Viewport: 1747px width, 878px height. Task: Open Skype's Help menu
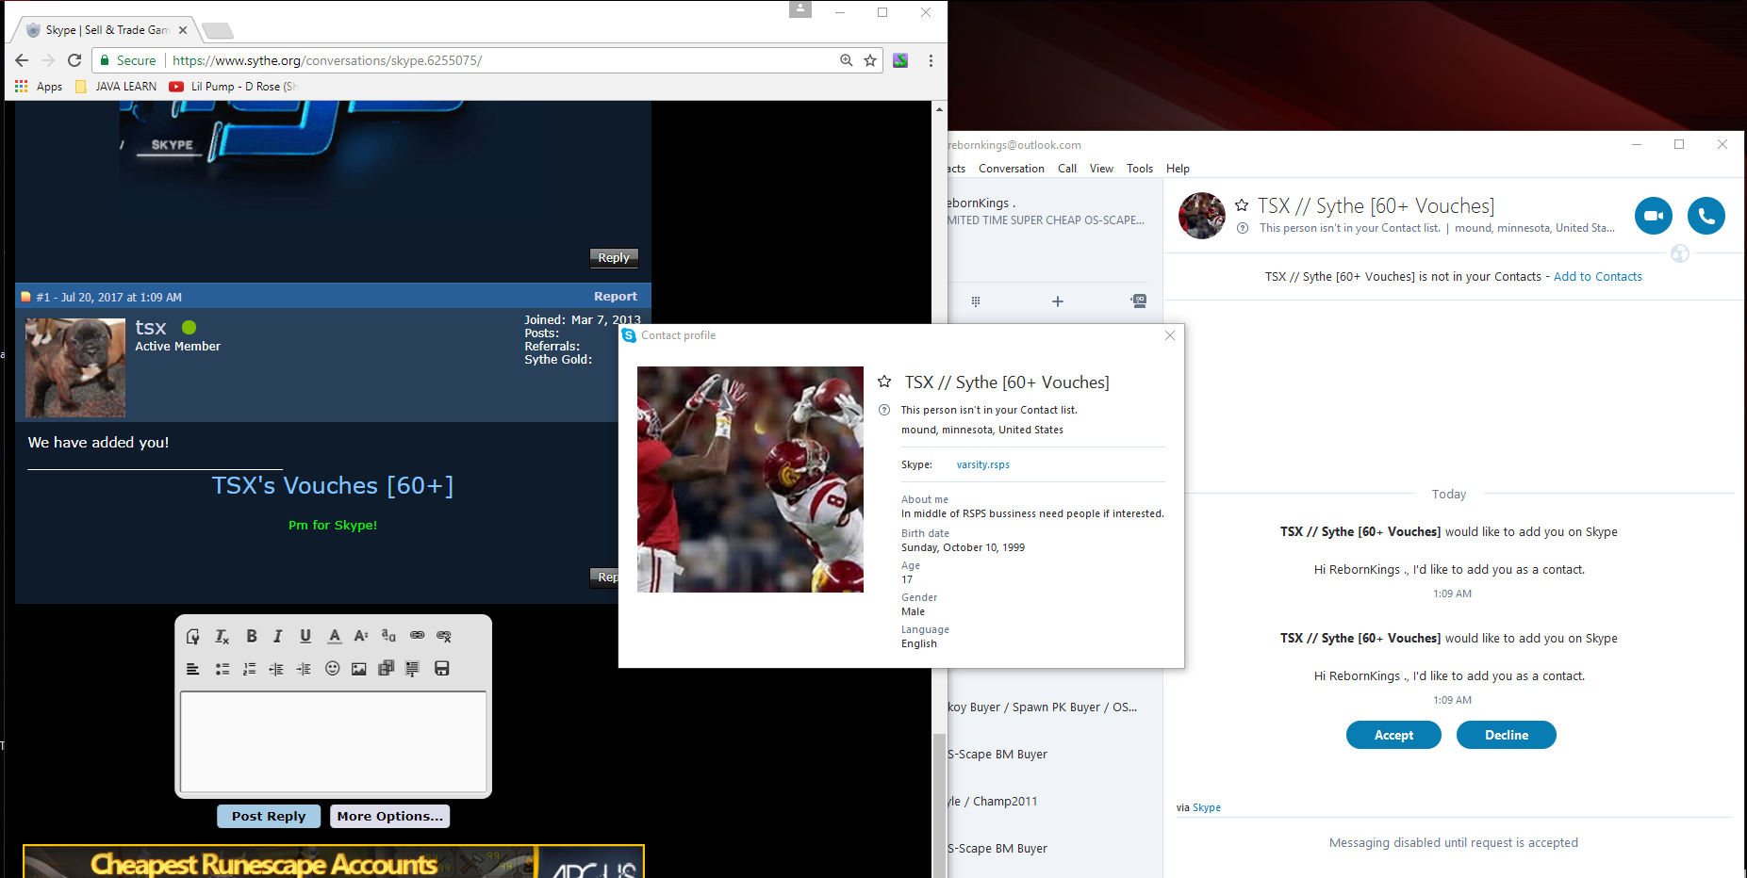pos(1178,169)
